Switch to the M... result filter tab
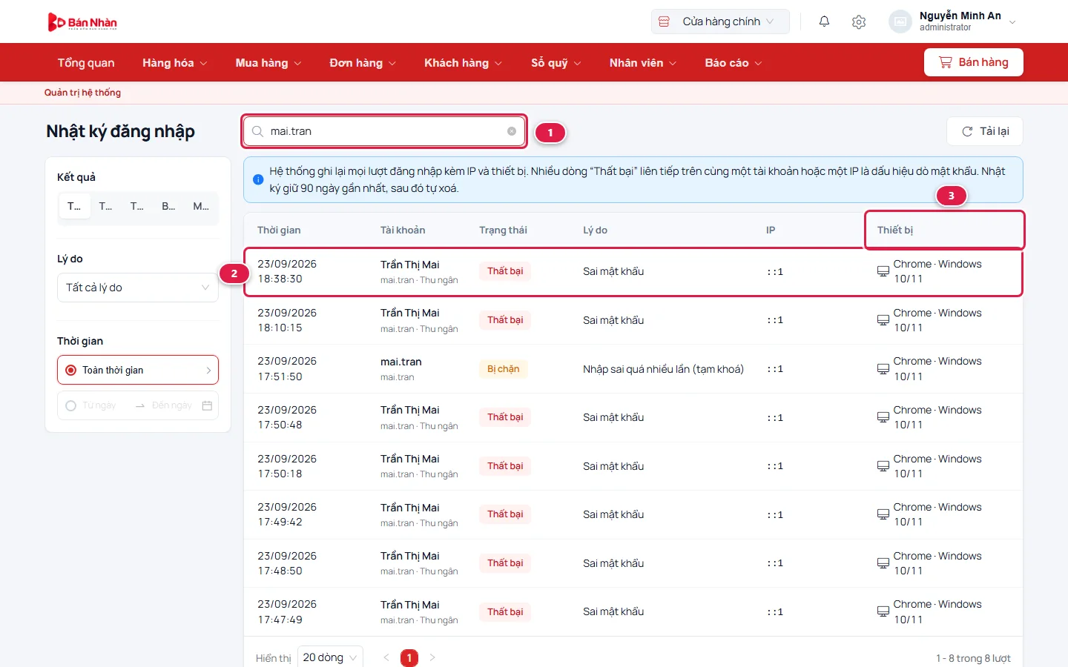This screenshot has width=1068, height=667. point(200,206)
